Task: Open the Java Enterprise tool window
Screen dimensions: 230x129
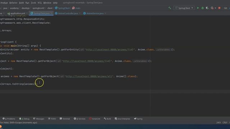Action: click(x=122, y=119)
